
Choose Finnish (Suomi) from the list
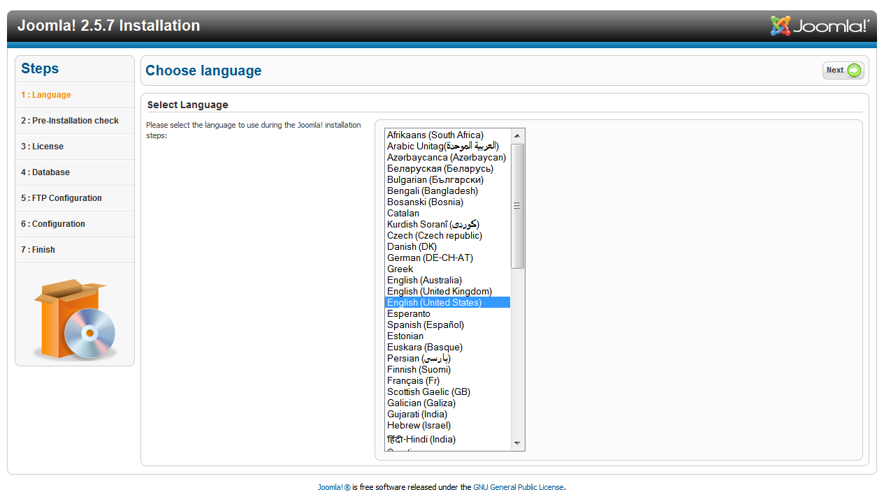pos(447,370)
